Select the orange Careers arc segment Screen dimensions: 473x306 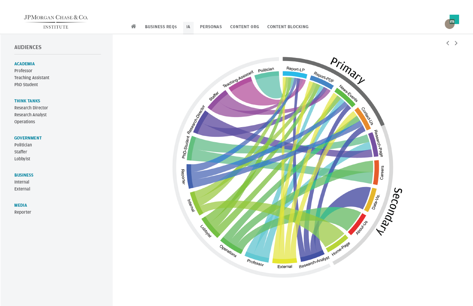point(376,172)
